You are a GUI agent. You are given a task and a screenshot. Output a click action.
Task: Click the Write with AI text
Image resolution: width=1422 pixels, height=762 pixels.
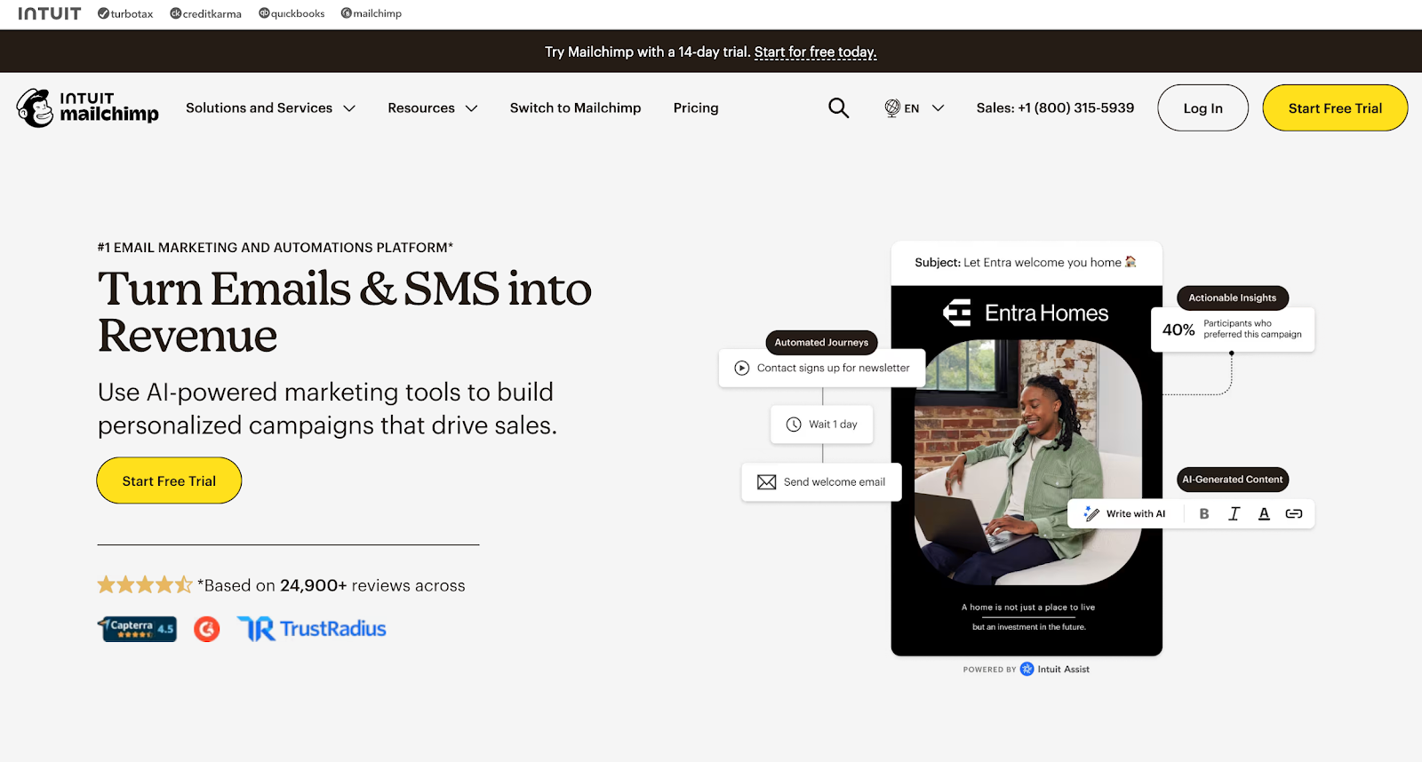click(1136, 513)
